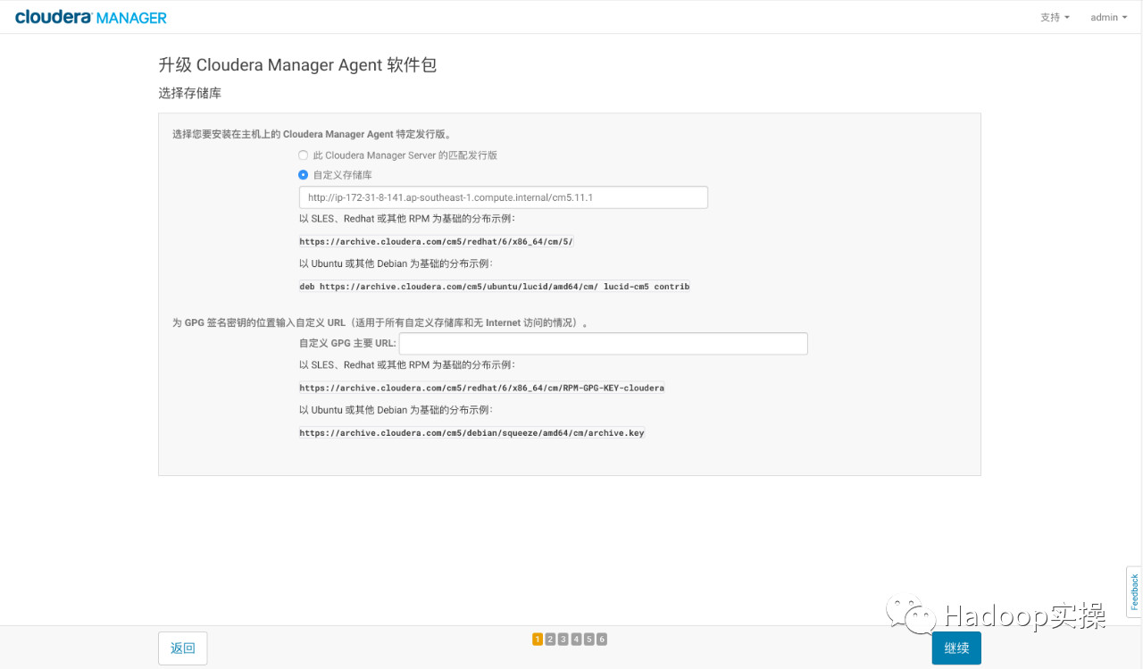Click debian squeeze archive.key example text

[471, 433]
